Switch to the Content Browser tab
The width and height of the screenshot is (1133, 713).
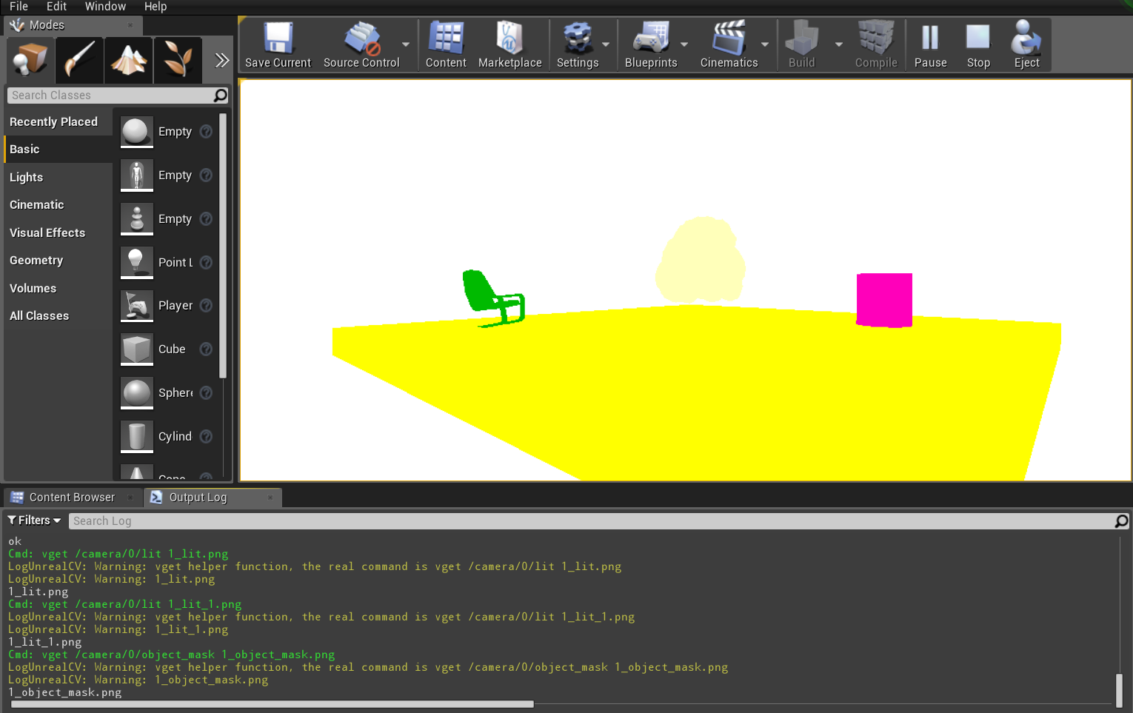71,497
